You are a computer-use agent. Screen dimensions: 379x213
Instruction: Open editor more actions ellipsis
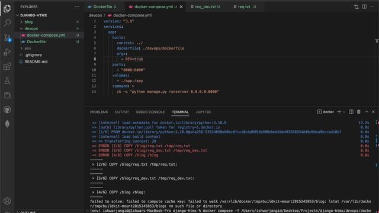click(372, 7)
